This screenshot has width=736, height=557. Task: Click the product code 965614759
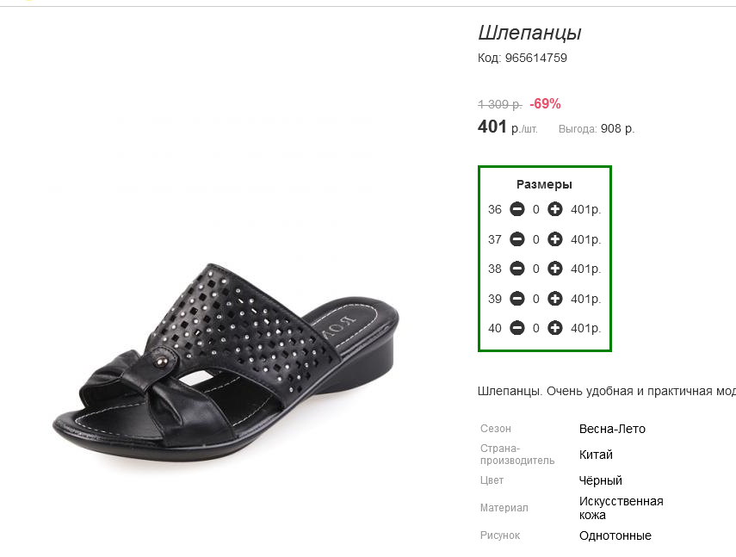536,58
